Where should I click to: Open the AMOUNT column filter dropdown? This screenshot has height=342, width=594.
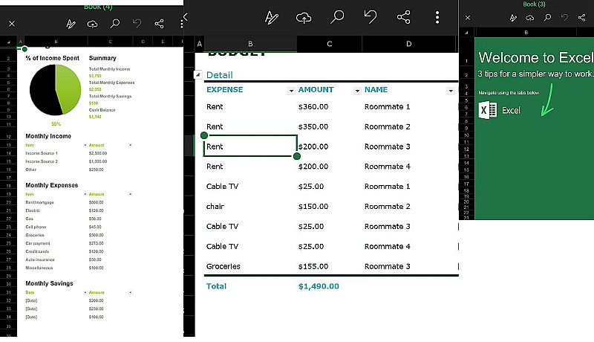pos(357,91)
